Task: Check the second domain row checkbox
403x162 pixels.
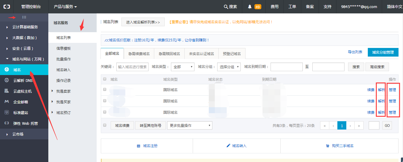Action: (104, 101)
